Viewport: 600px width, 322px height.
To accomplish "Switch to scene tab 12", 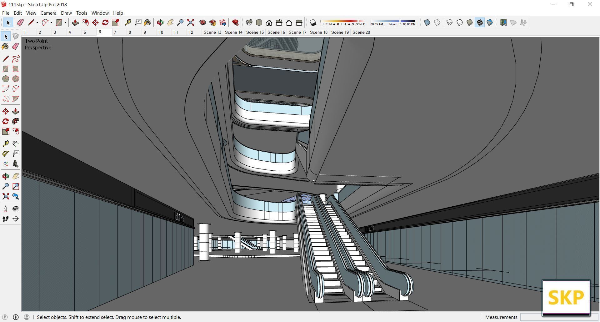I will [194, 32].
